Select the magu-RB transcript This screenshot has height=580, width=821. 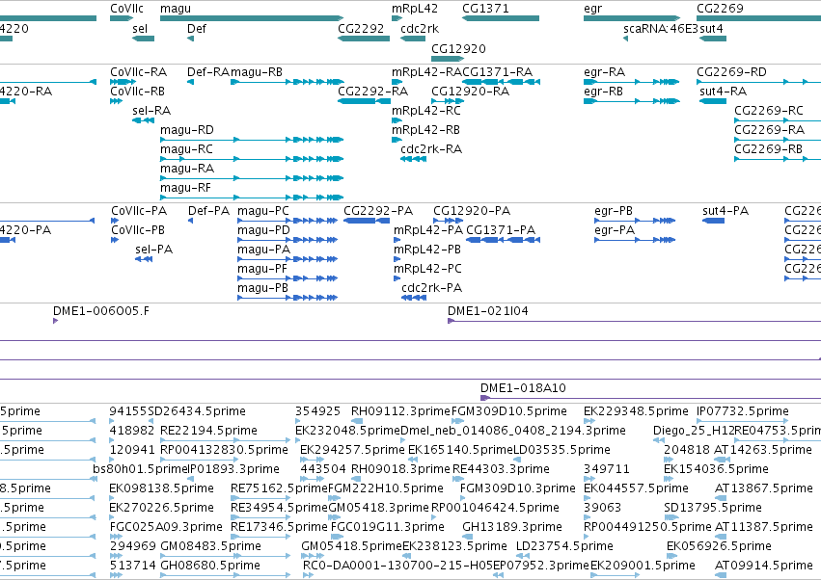click(287, 82)
